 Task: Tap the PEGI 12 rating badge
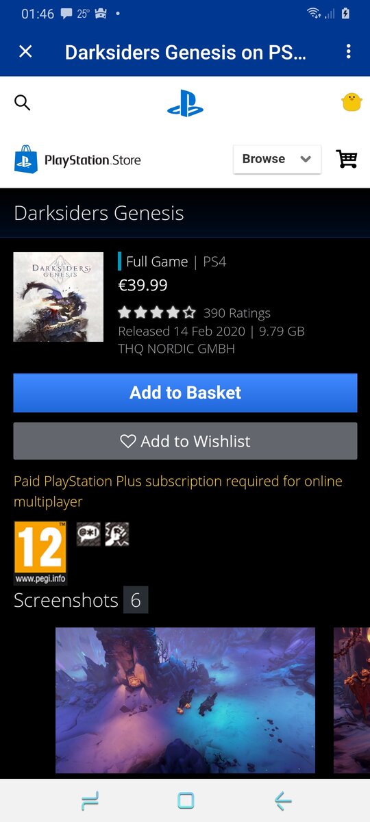[x=40, y=553]
